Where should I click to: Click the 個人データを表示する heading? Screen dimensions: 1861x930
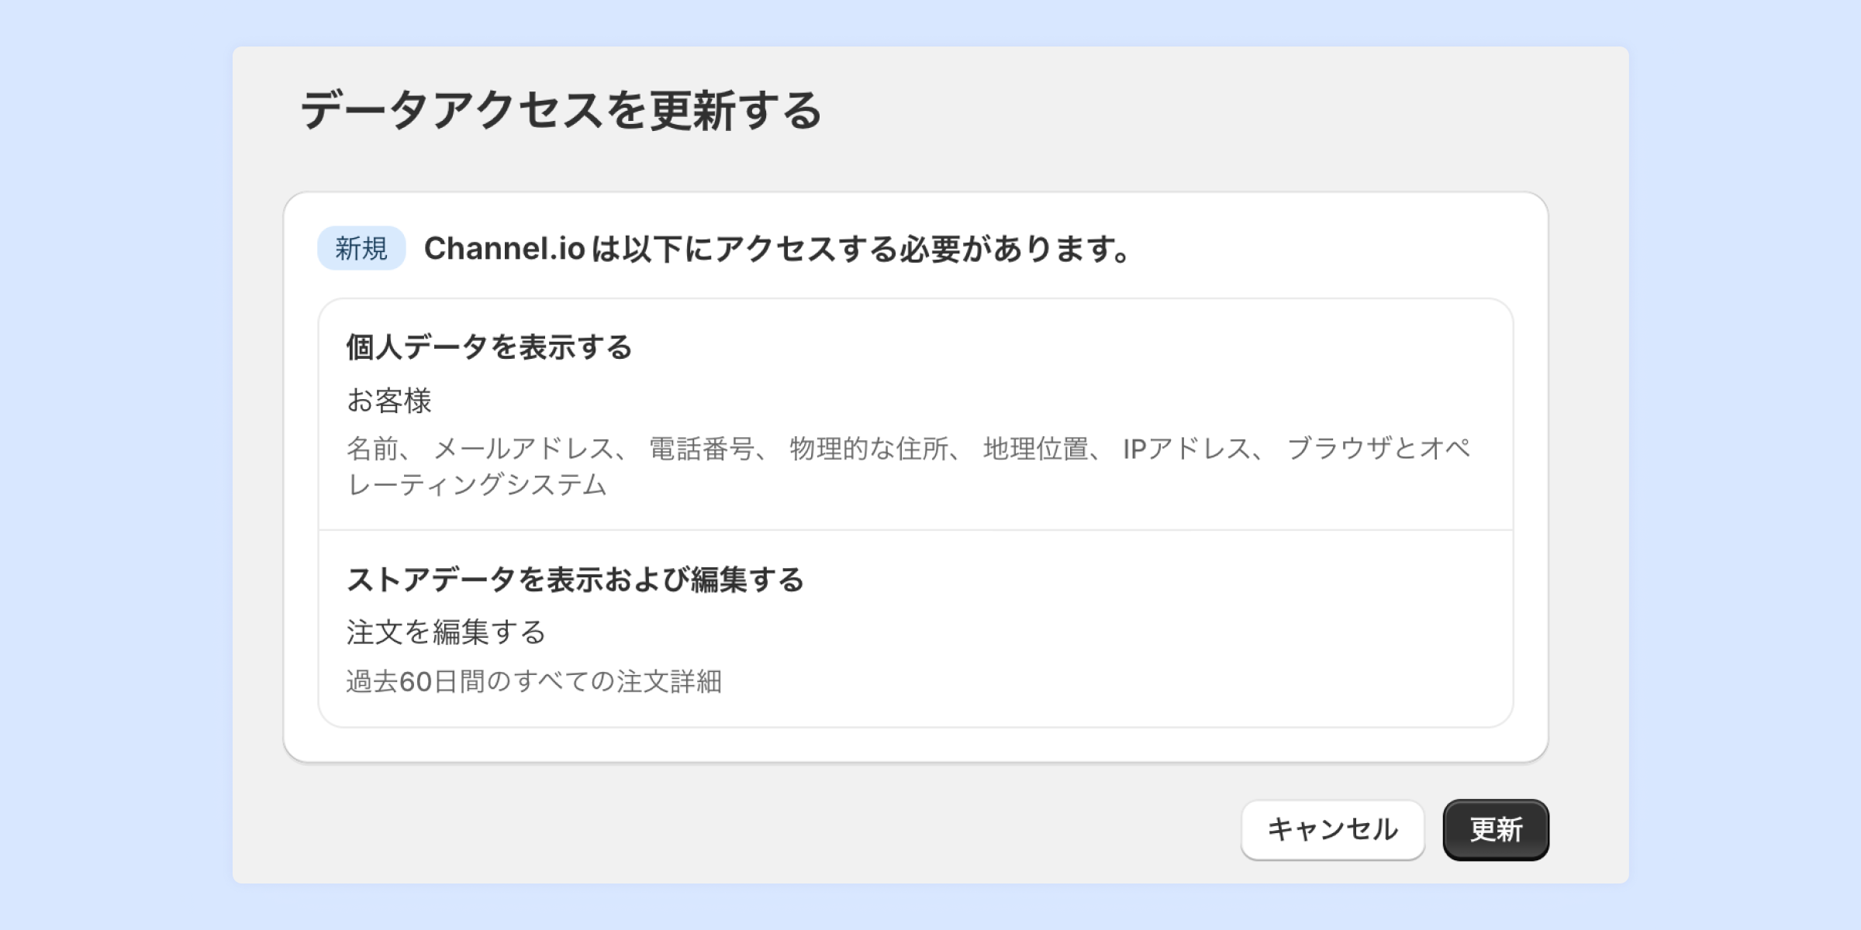[x=489, y=347]
